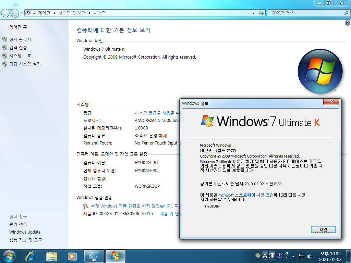Viewport: 351px width, 263px height.
Task: Click shield icon beside 시스템 보호
Action: click(5, 56)
